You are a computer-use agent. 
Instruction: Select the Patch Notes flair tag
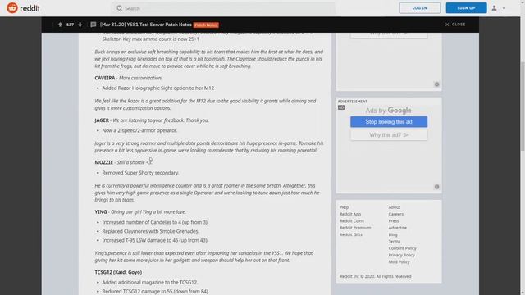(x=206, y=25)
